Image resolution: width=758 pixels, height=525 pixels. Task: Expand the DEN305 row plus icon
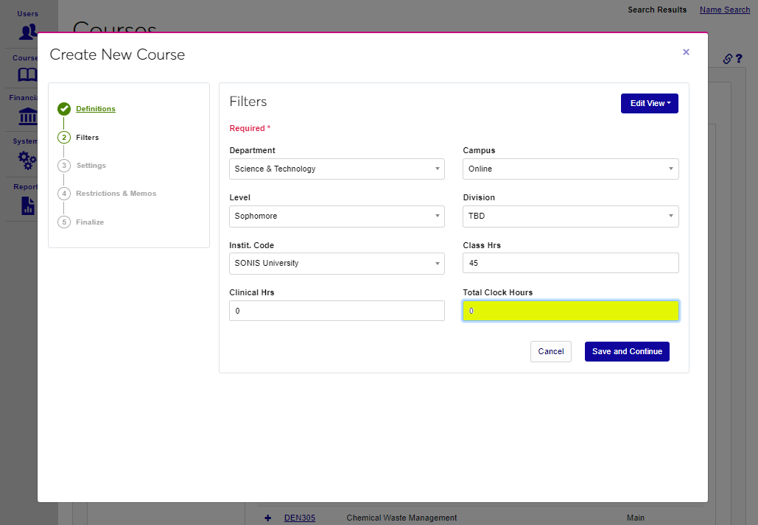tap(267, 518)
